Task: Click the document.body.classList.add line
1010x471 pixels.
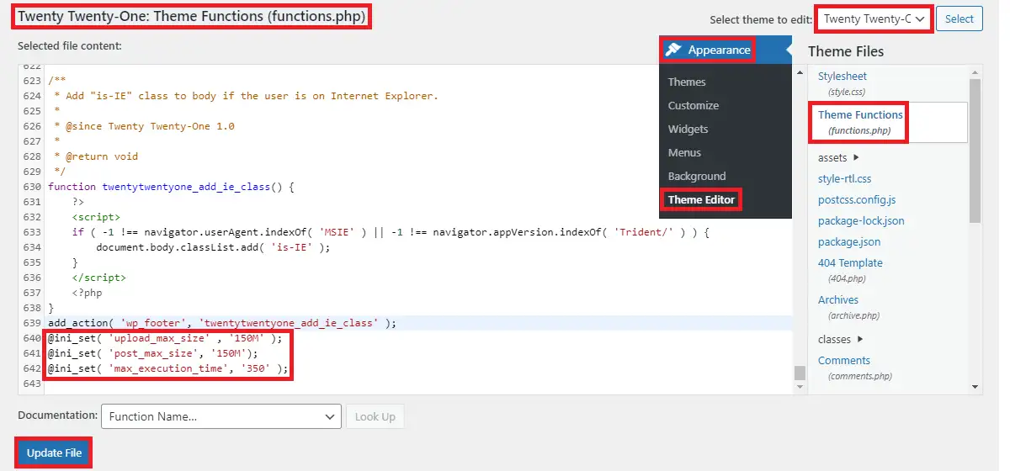Action: [213, 247]
